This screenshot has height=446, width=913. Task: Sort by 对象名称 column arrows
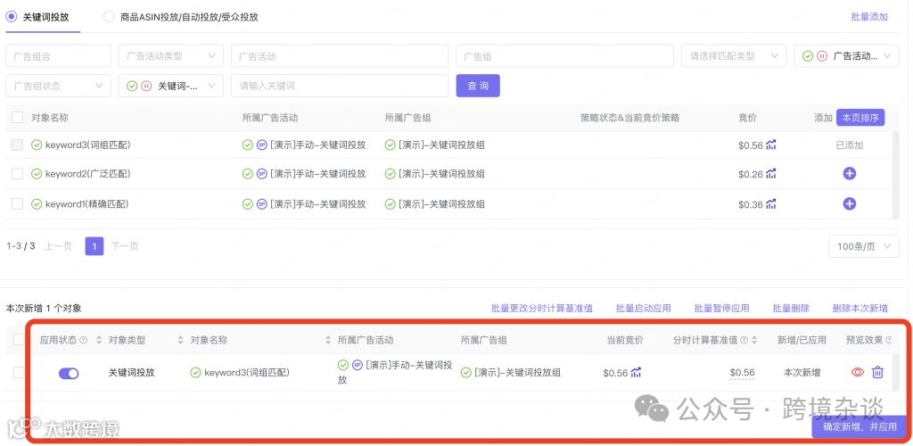(x=328, y=340)
